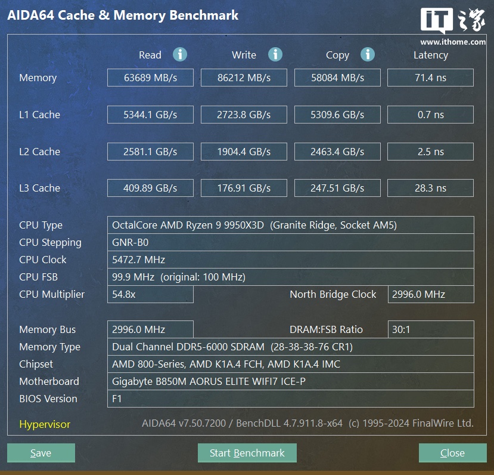Click the CPU Type field

pyautogui.click(x=290, y=225)
